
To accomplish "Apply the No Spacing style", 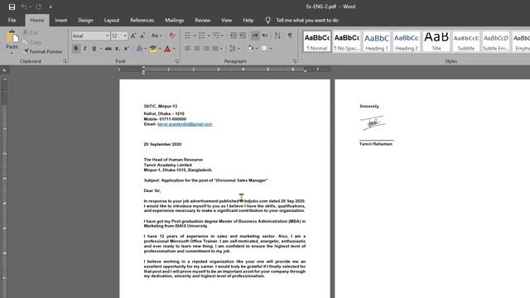I will pos(346,41).
